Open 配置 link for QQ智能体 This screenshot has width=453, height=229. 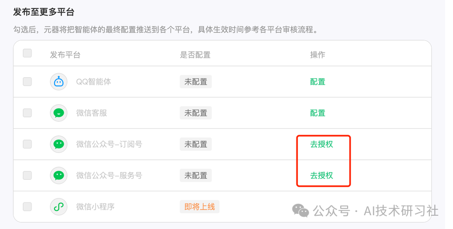click(x=318, y=82)
